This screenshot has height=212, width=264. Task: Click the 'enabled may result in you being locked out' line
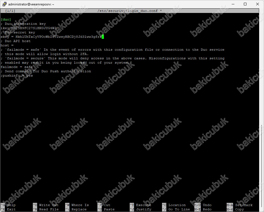click(65, 63)
